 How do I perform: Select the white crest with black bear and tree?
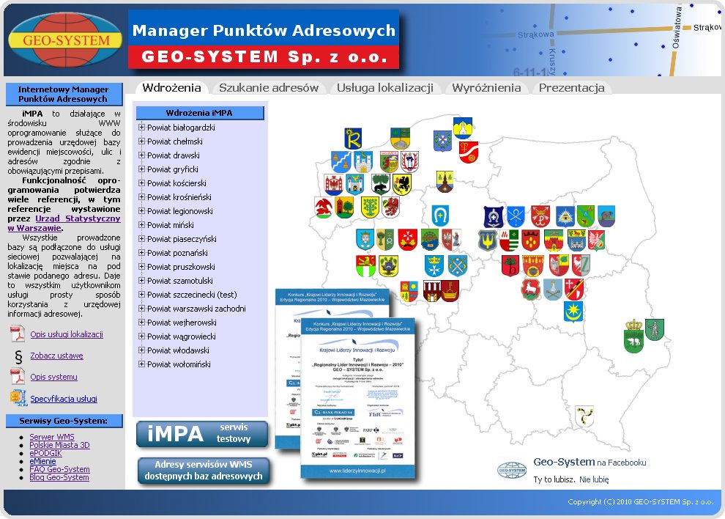point(381,184)
